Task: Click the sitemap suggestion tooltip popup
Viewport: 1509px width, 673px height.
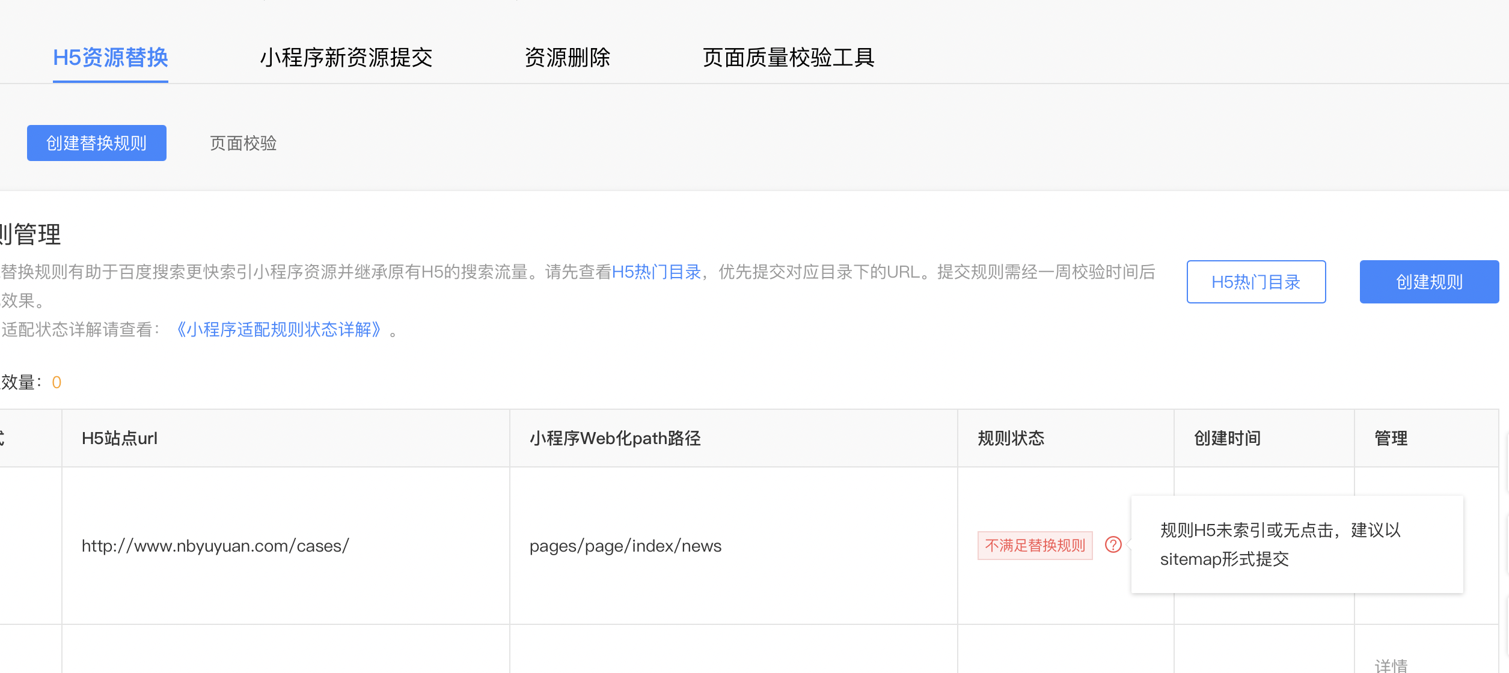Action: click(x=1297, y=544)
